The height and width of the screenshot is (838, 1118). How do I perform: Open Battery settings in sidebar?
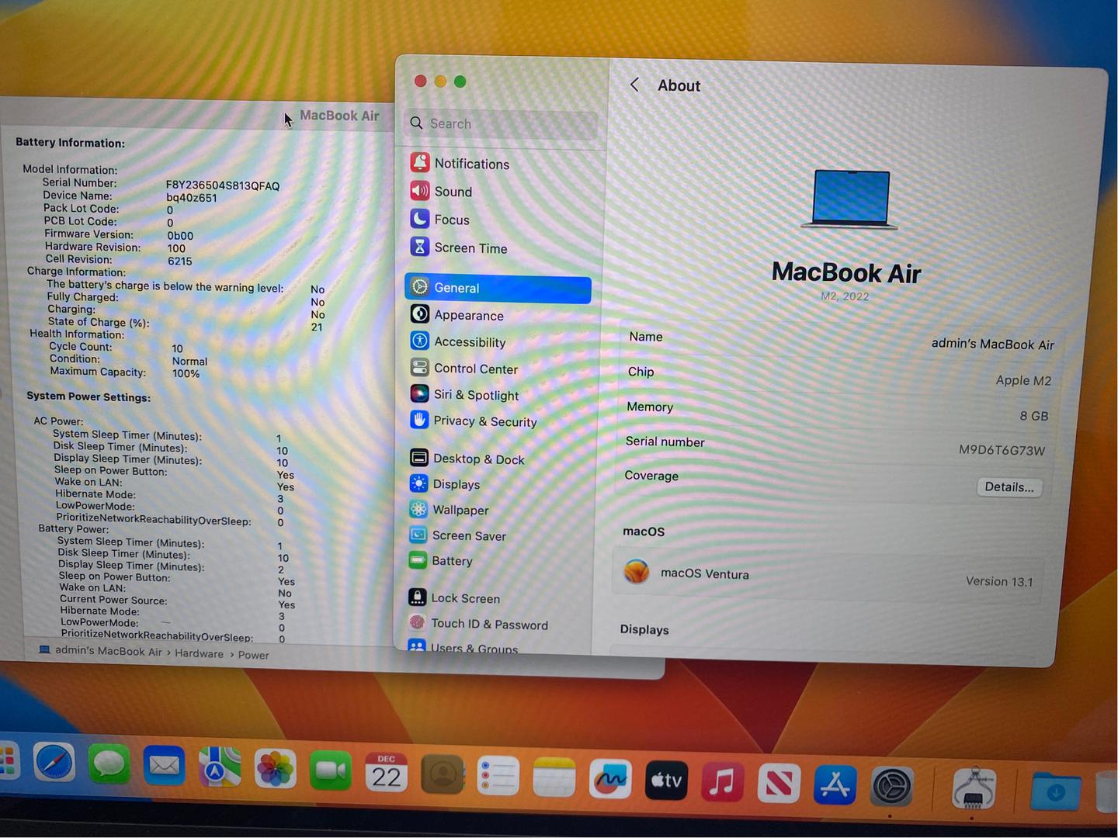click(x=440, y=560)
